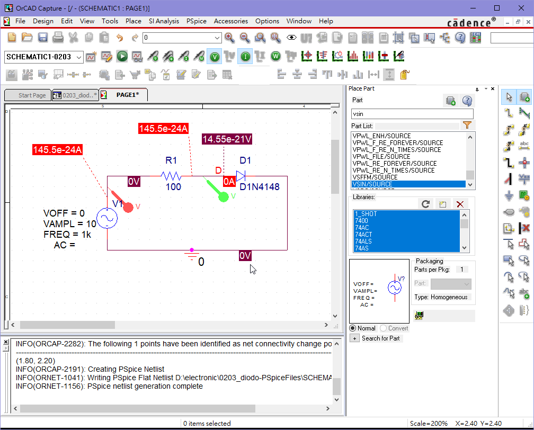
Task: Toggle bias current display (I button)
Action: (245, 57)
